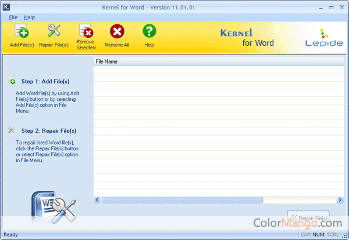The height and width of the screenshot is (240, 349).
Task: Click the green Help question mark icon
Action: pos(149,31)
